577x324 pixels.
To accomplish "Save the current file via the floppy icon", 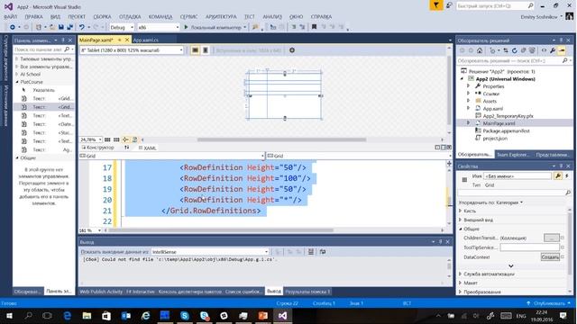I will (61, 27).
